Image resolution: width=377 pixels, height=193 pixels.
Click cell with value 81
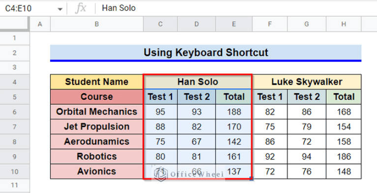pos(197,156)
